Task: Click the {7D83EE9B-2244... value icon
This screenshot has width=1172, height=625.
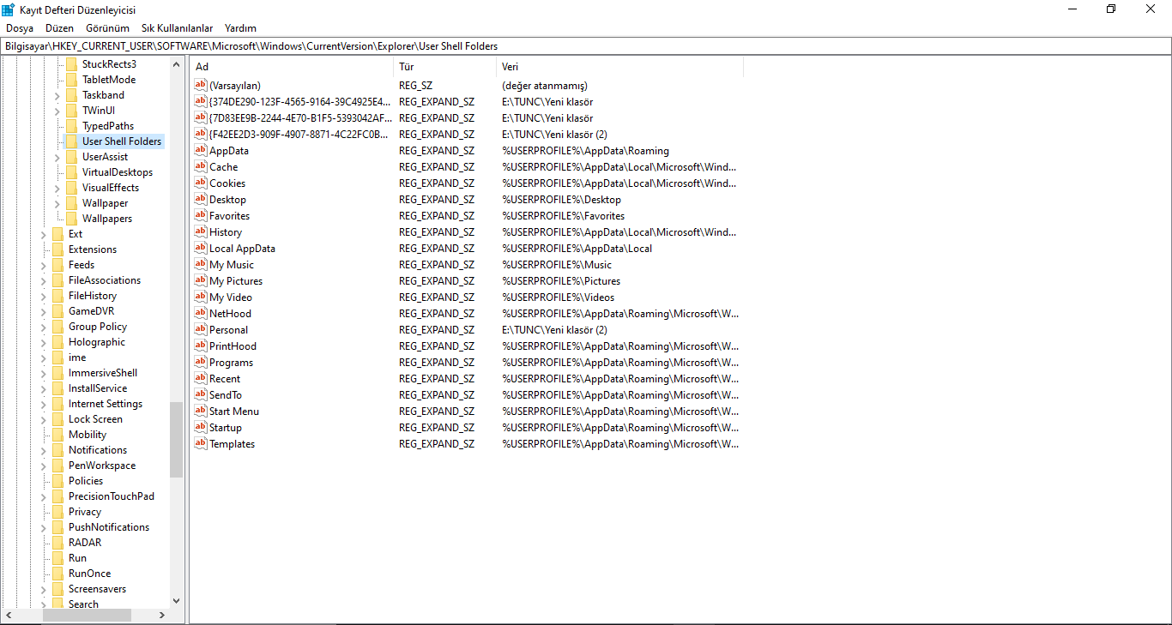Action: 201,117
